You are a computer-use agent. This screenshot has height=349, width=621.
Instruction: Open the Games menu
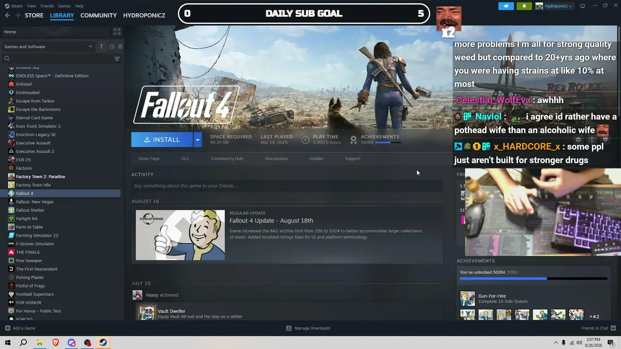point(64,6)
